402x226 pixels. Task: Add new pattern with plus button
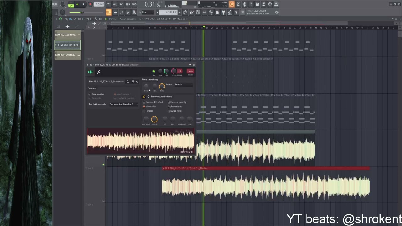tap(179, 12)
